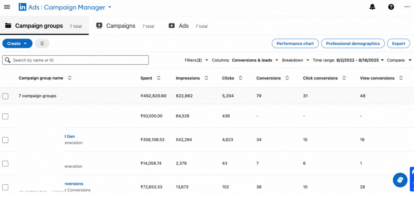Viewport: 414px width, 197px height.
Task: Click the Export button
Action: pyautogui.click(x=398, y=43)
